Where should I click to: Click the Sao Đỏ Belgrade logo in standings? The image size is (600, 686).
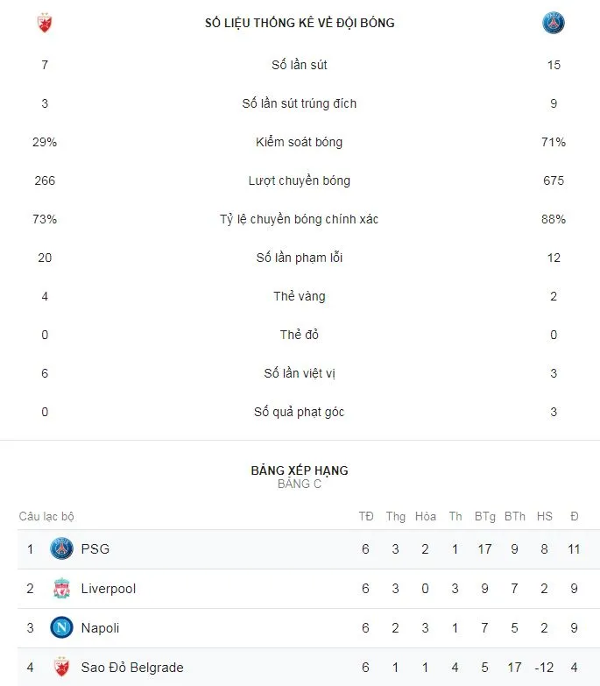coord(61,668)
